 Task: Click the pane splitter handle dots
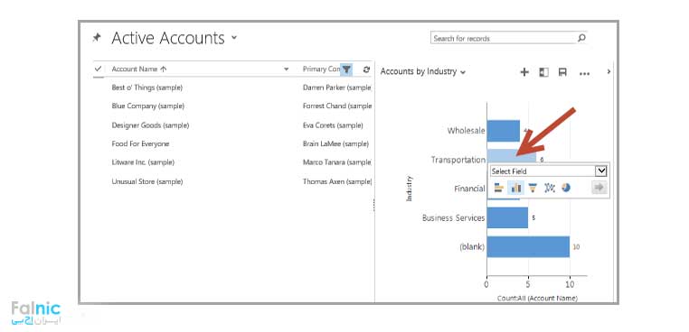coord(374,206)
